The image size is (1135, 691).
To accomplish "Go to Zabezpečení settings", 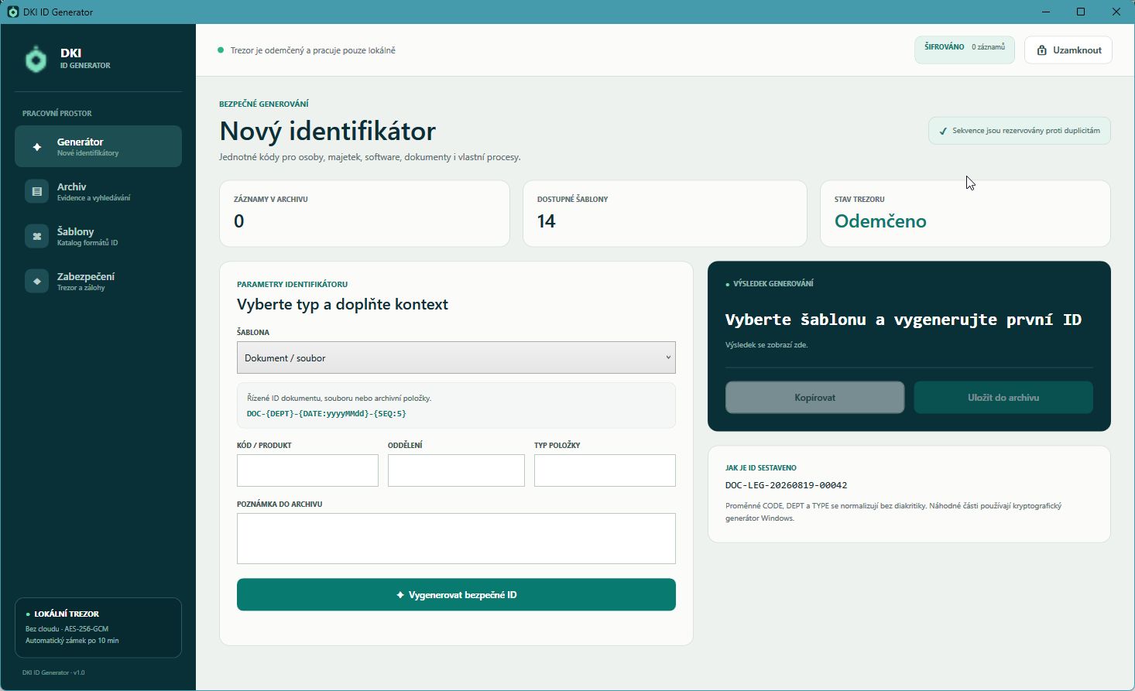I will (98, 281).
